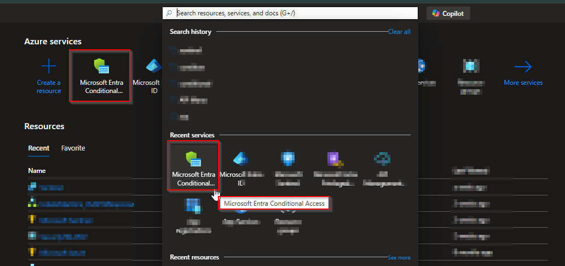Click the cloud-shaped icon in Recent services
This screenshot has height=266, width=565.
coord(382,159)
